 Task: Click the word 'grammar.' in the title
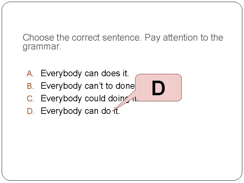tap(42, 46)
